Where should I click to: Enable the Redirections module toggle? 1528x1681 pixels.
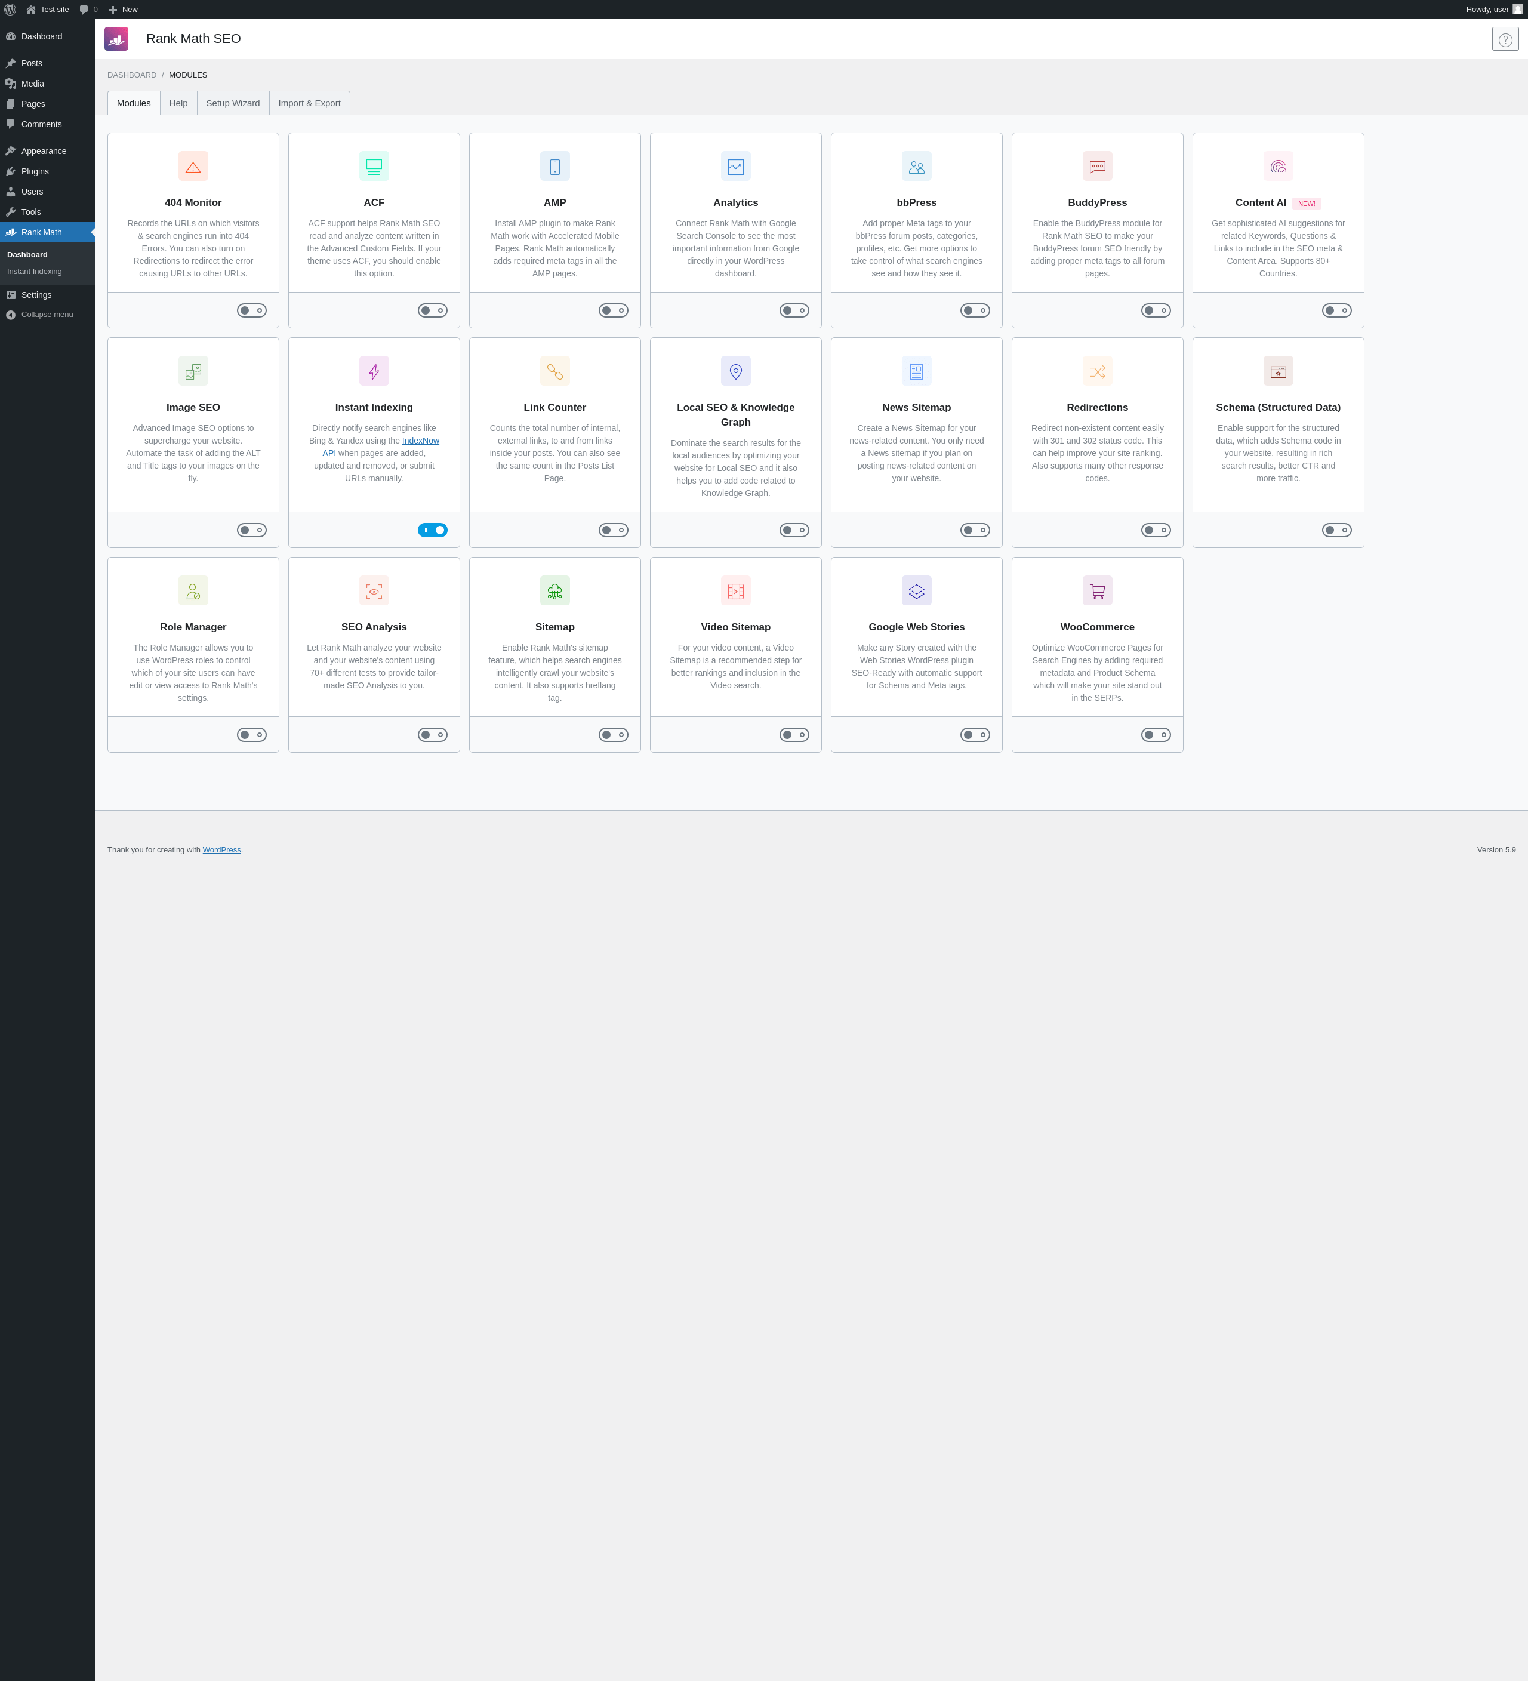coord(1156,530)
